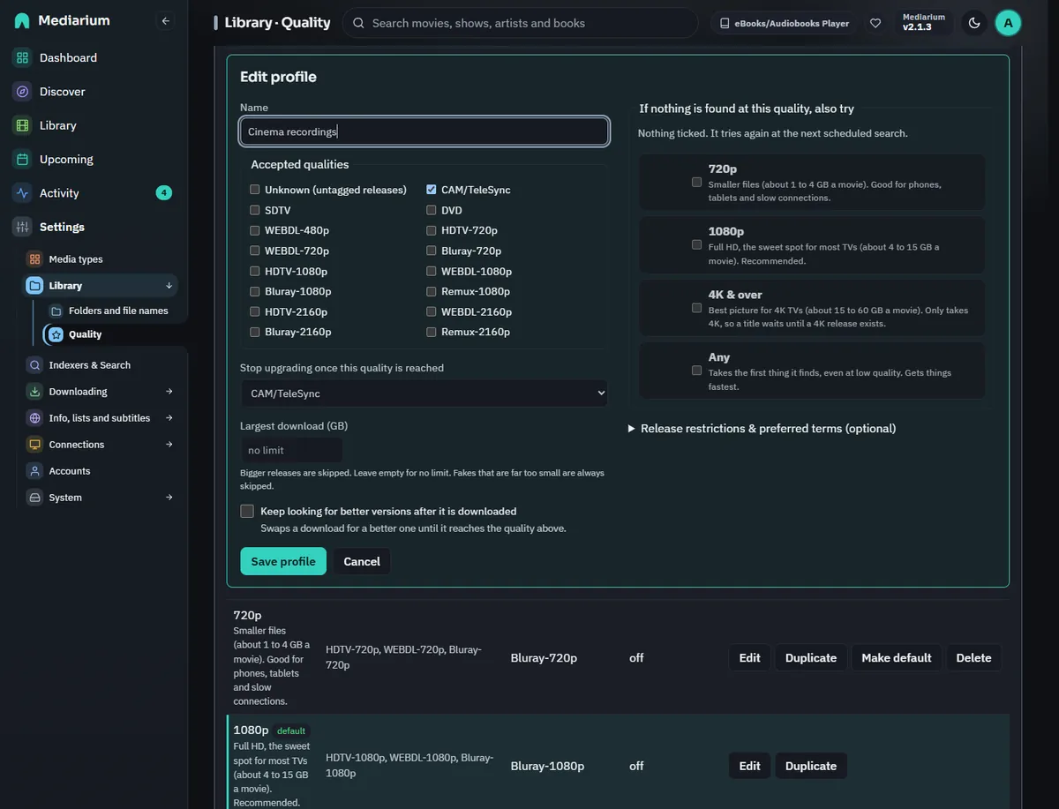1059x809 pixels.
Task: Click the System drive icon
Action: pyautogui.click(x=34, y=498)
